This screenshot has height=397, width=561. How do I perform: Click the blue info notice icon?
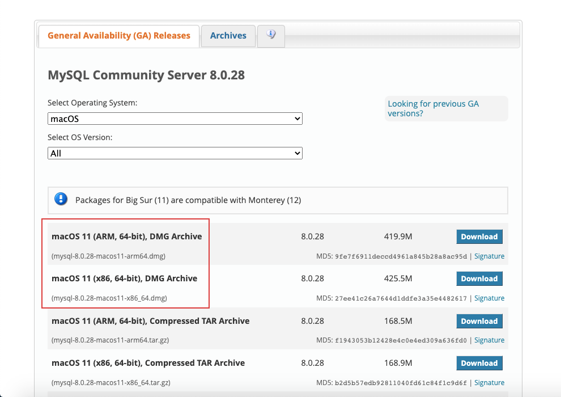(61, 199)
